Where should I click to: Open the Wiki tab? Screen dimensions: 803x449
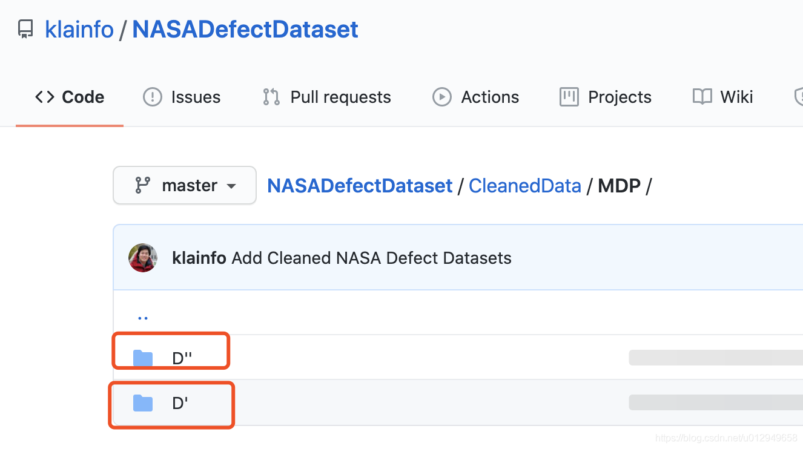[x=722, y=97]
